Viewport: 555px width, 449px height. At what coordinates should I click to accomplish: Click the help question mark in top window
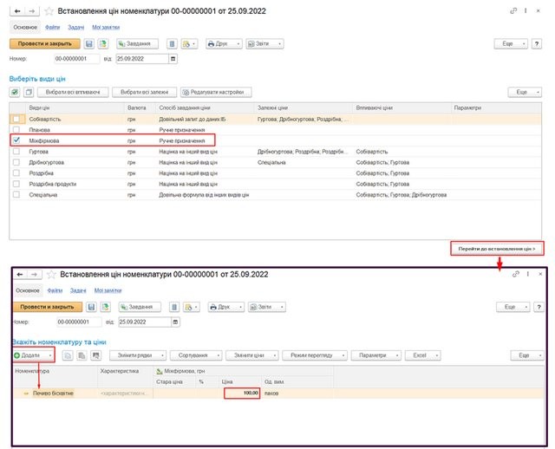(x=540, y=43)
